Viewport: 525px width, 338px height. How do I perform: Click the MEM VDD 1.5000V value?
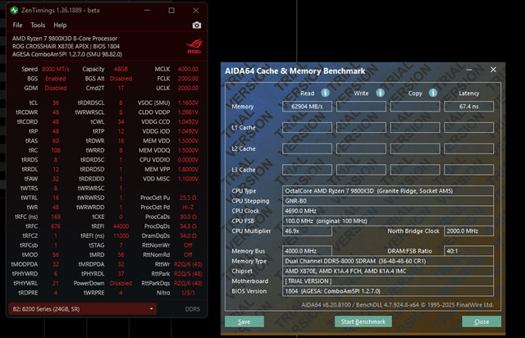188,140
